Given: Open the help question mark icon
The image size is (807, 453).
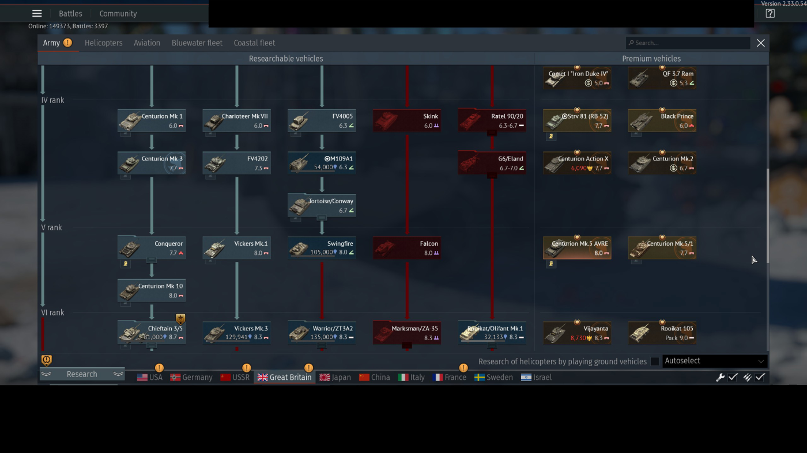Looking at the screenshot, I should (770, 13).
